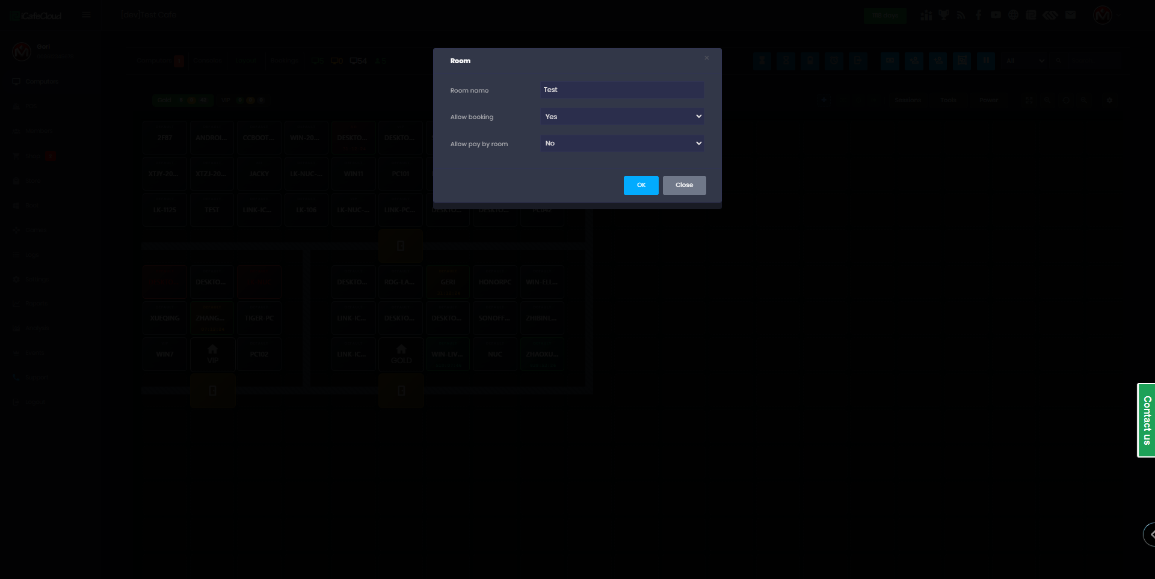Open the RSS feed icon

961,15
